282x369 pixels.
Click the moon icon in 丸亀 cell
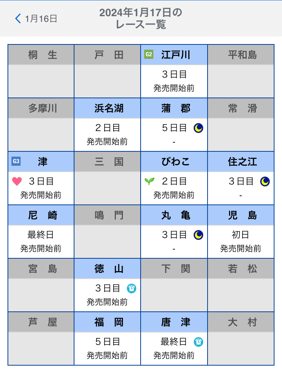199,235
